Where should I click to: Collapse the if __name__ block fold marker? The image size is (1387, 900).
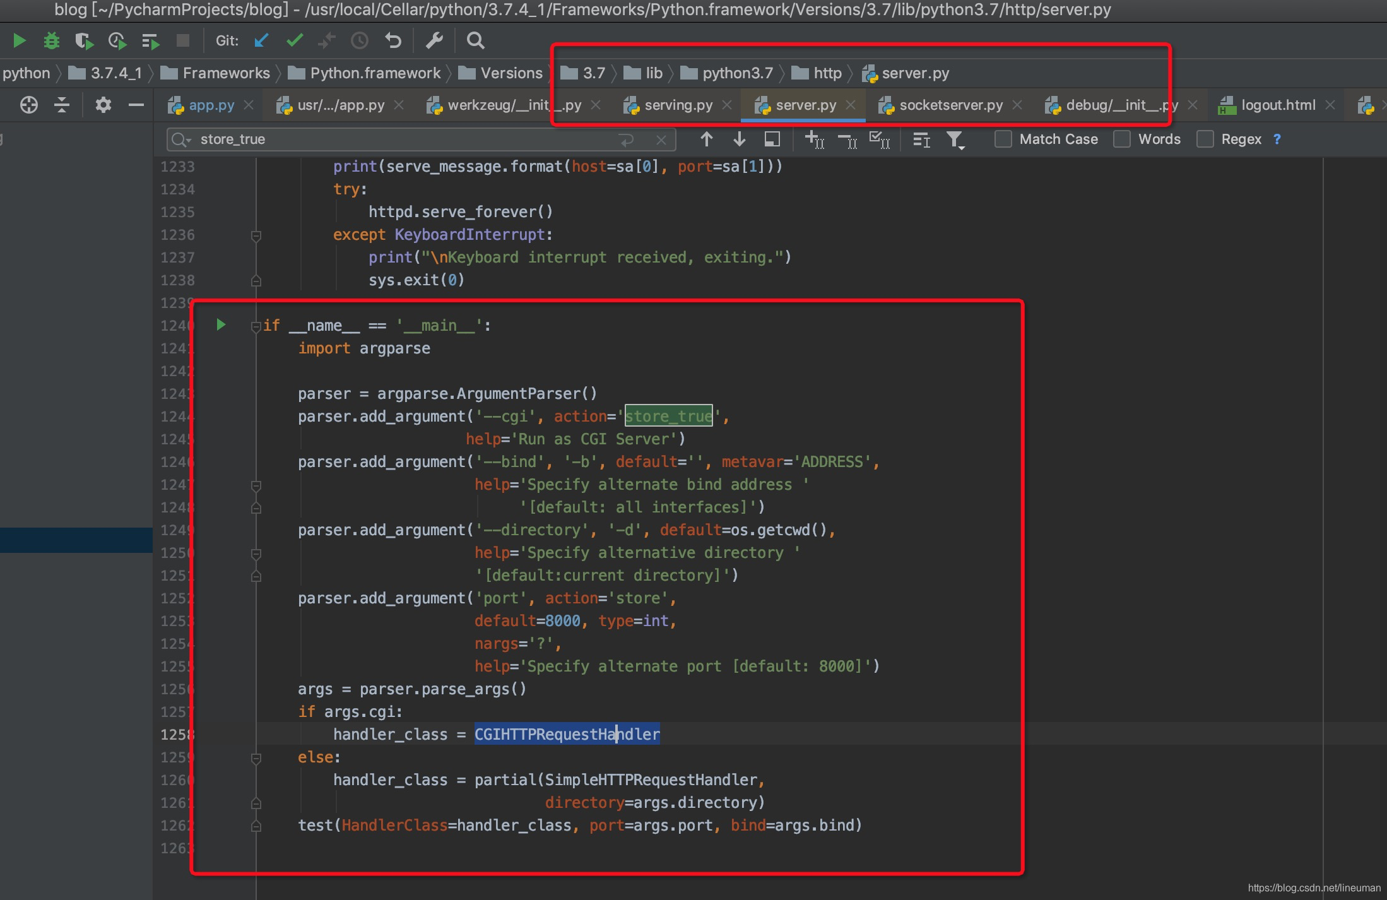pos(256,326)
